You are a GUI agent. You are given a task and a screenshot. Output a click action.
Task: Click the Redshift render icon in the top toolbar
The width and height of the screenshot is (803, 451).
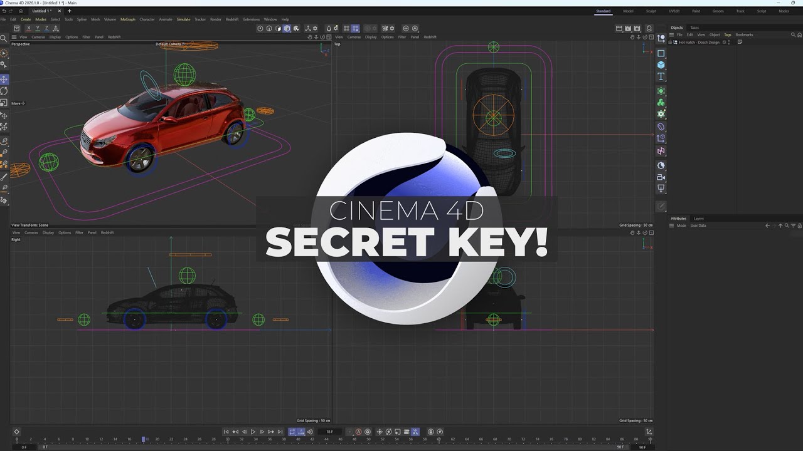click(649, 28)
